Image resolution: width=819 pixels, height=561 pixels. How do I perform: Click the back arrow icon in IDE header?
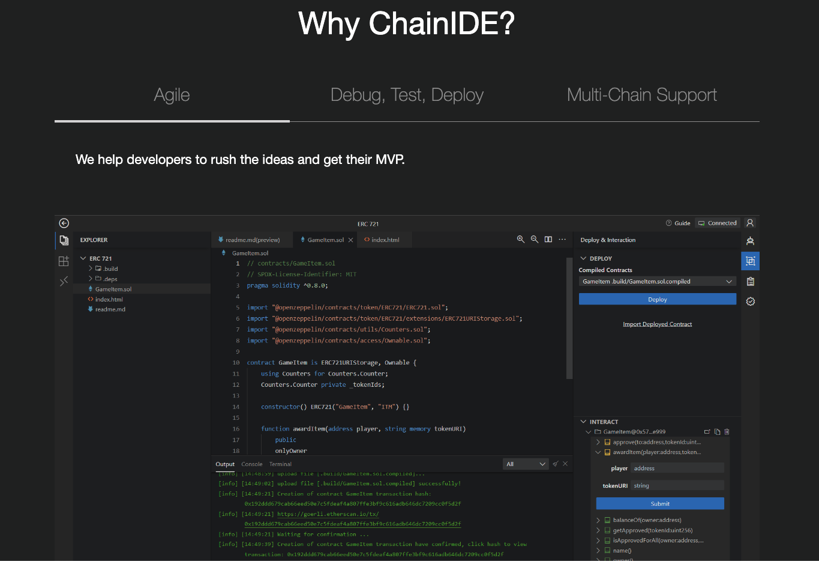64,223
